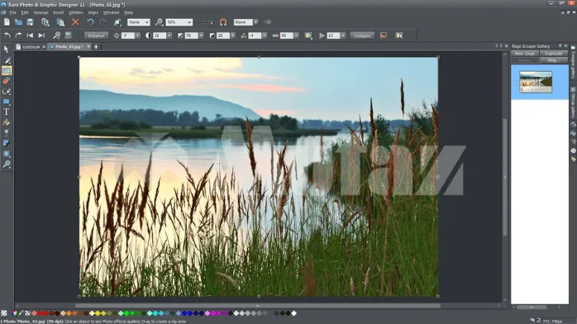The image size is (577, 324).
Task: Open the Utilities menu
Action: 76,12
